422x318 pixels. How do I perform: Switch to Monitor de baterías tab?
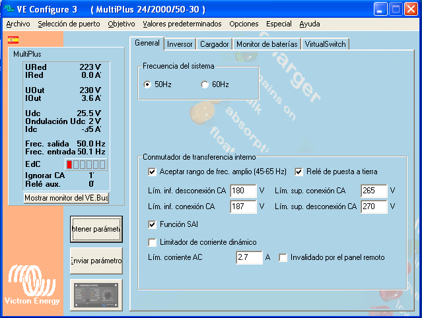point(267,44)
